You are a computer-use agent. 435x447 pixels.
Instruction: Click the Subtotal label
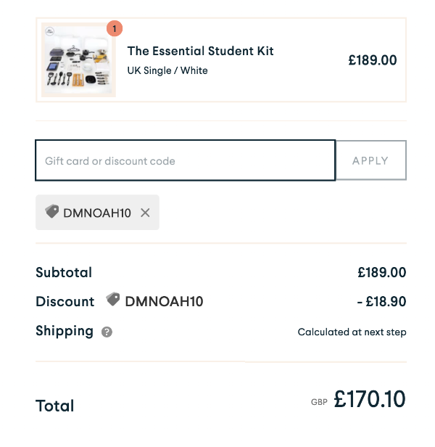(x=64, y=273)
